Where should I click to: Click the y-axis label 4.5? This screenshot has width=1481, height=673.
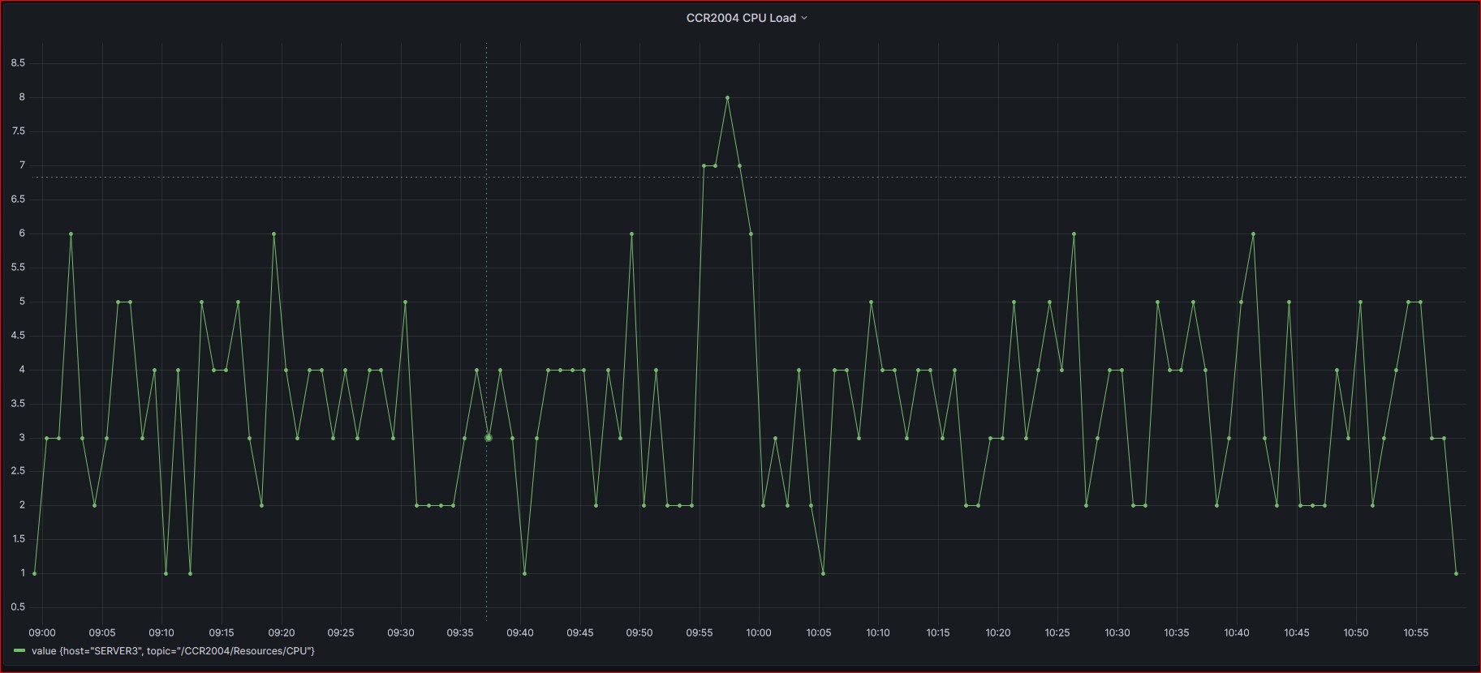point(18,335)
